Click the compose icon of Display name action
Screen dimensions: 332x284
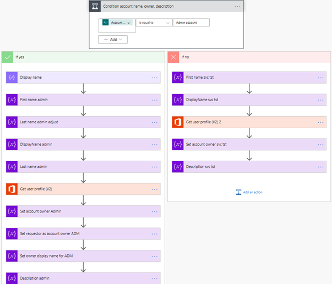[x=12, y=78]
